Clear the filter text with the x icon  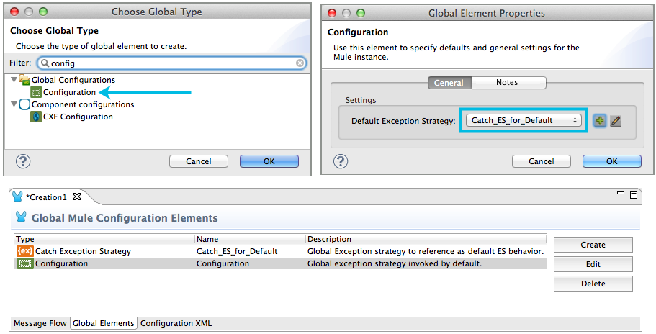[x=300, y=63]
